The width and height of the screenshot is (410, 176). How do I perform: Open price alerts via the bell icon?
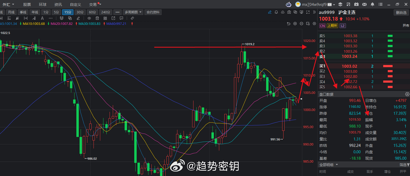point(276,12)
